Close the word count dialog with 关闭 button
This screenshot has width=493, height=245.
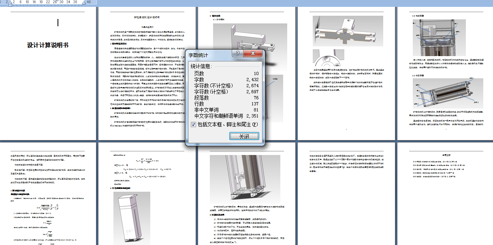coord(244,136)
